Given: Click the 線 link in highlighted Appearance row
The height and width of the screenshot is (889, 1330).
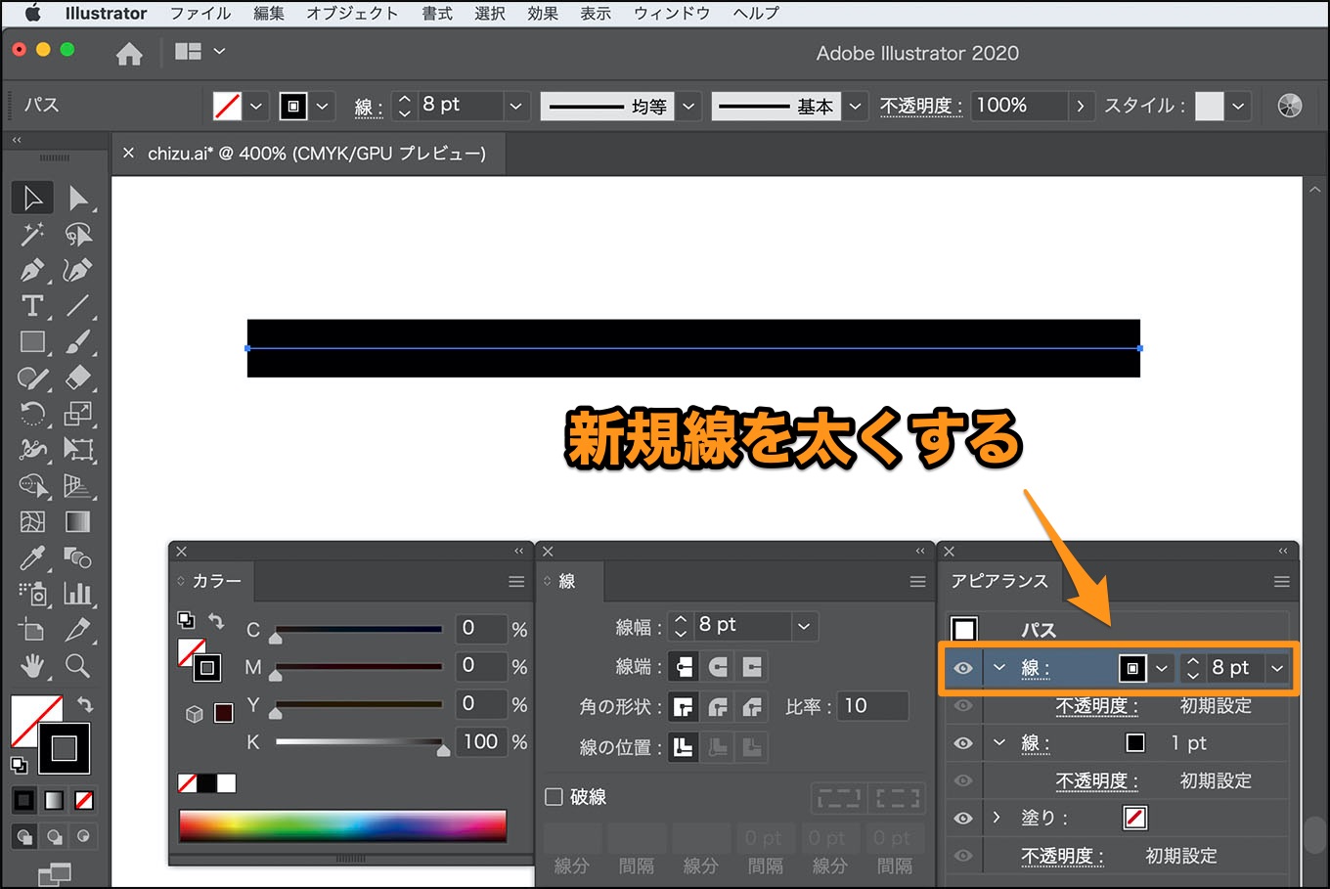Looking at the screenshot, I should point(1035,669).
